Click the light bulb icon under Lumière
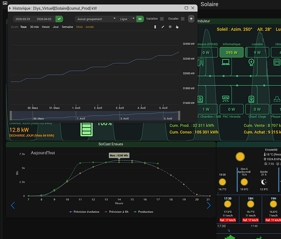The image size is (281, 239). [x=251, y=62]
